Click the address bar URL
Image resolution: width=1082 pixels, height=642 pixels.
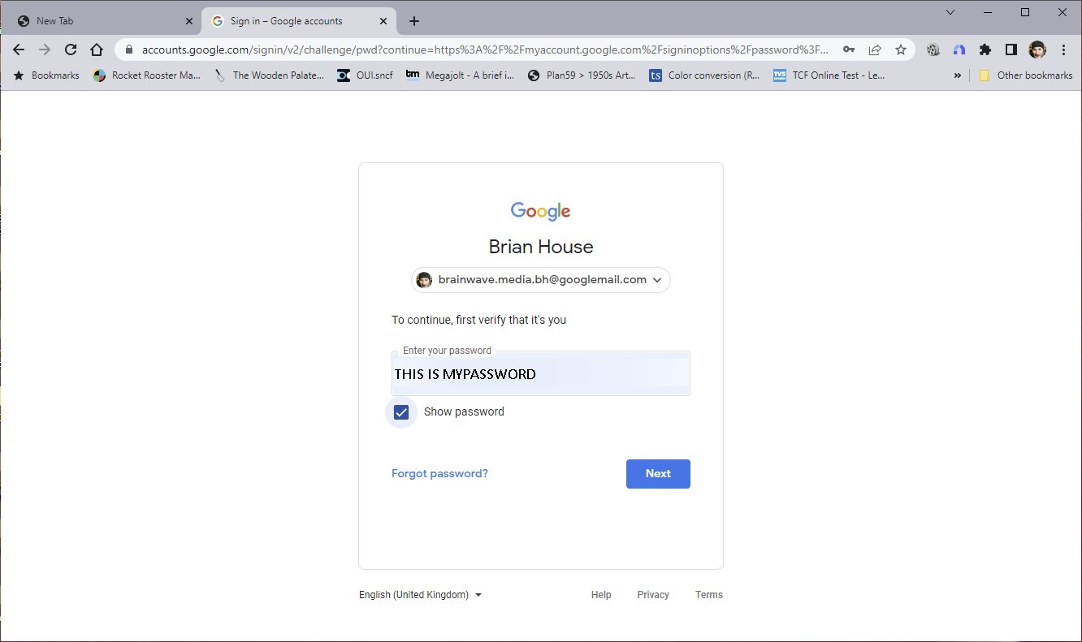click(485, 50)
